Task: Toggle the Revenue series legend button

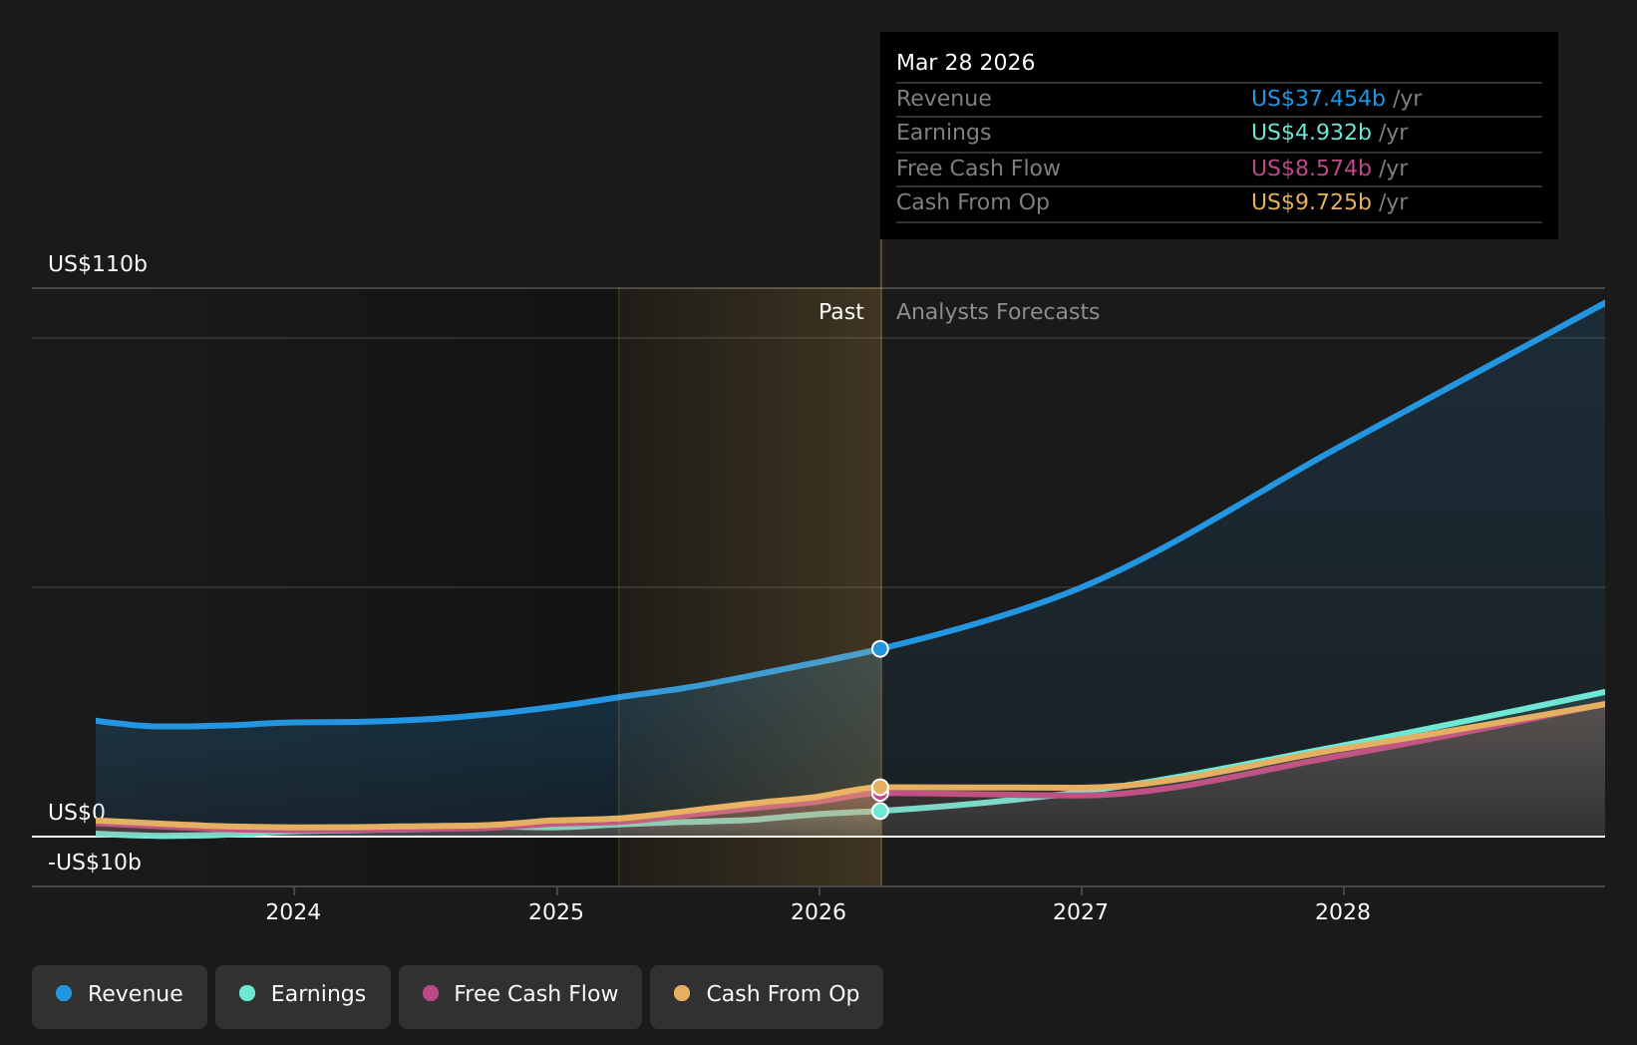Action: [120, 996]
